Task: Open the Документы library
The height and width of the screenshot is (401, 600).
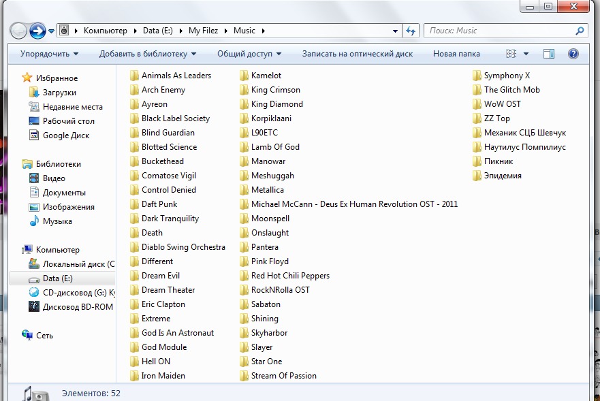Action: (64, 193)
